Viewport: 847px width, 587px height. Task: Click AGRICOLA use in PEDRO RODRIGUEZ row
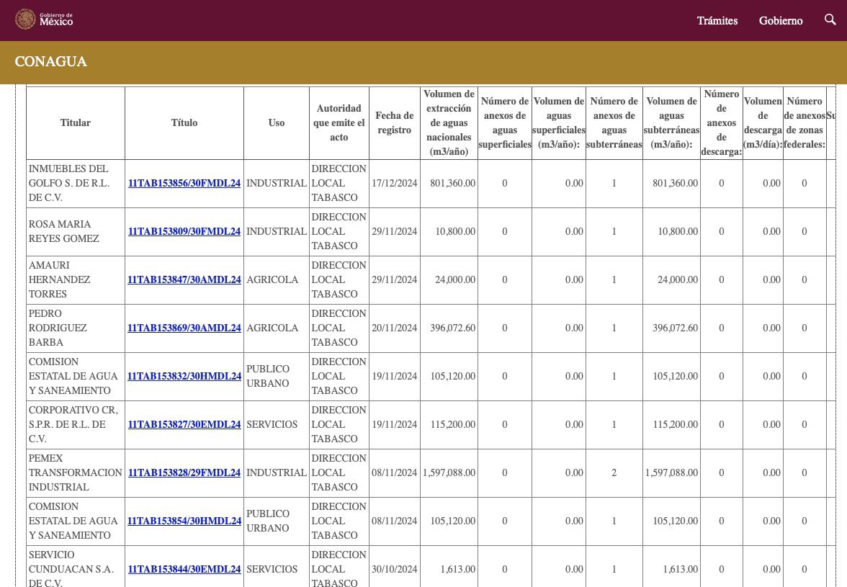pyautogui.click(x=272, y=328)
